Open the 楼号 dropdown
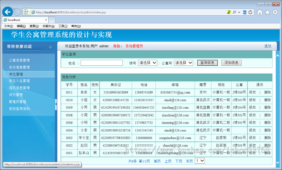This screenshot has width=282, height=170. coord(148,63)
